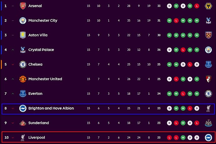Click Brighton crest in Liverpool's next-opponent column
216x144 pixels.
tap(208, 137)
